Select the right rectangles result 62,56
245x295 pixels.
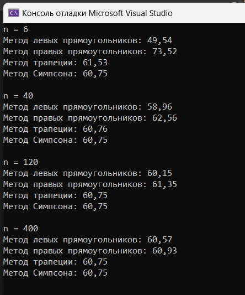(x=164, y=118)
